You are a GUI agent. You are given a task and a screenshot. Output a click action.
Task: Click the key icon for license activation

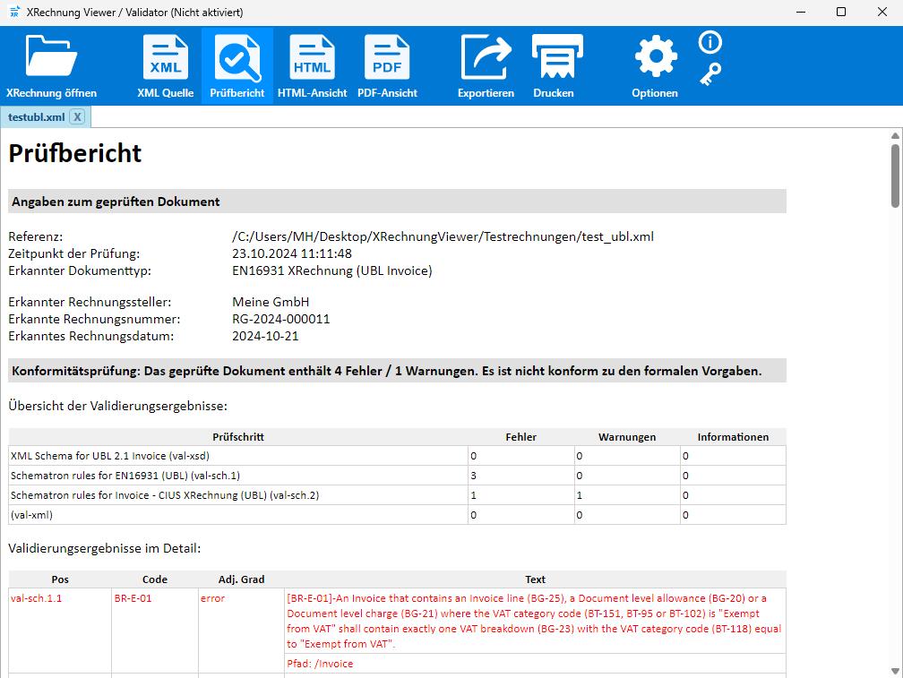pos(709,73)
